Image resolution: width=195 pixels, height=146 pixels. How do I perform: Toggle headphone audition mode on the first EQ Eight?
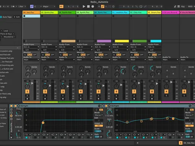[x=96, y=110]
